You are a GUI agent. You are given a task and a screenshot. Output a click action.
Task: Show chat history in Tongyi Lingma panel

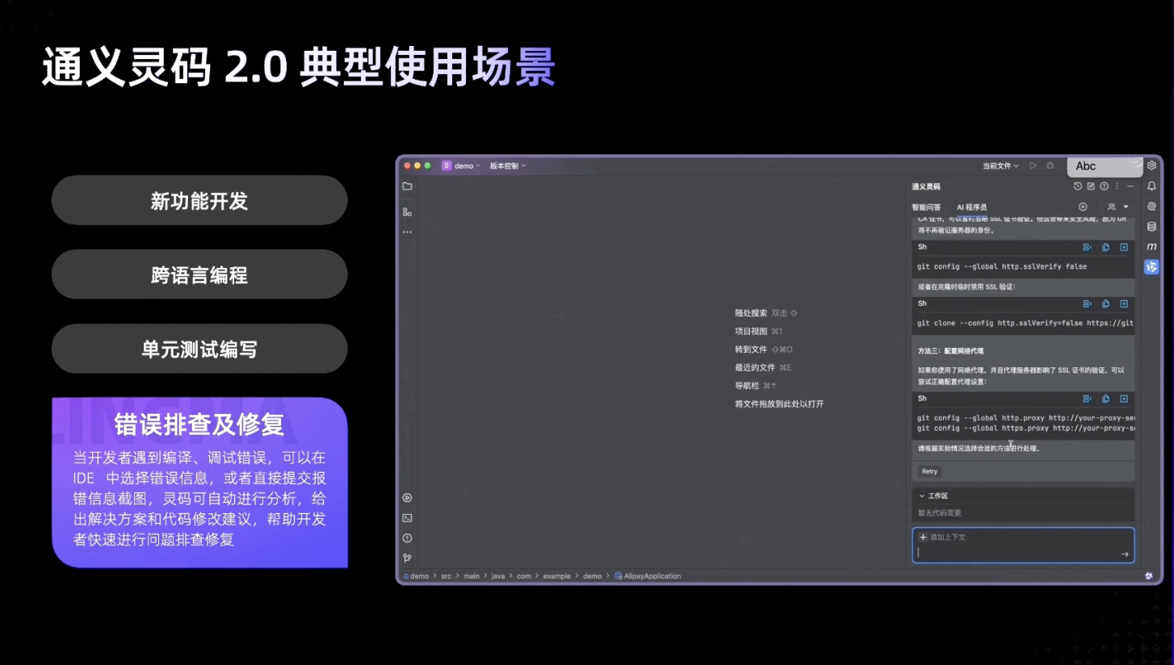tap(1077, 186)
